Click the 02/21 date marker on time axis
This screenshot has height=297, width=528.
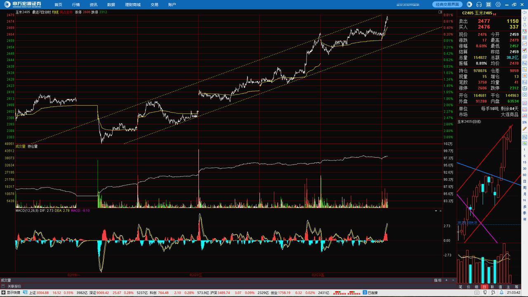pos(196,275)
